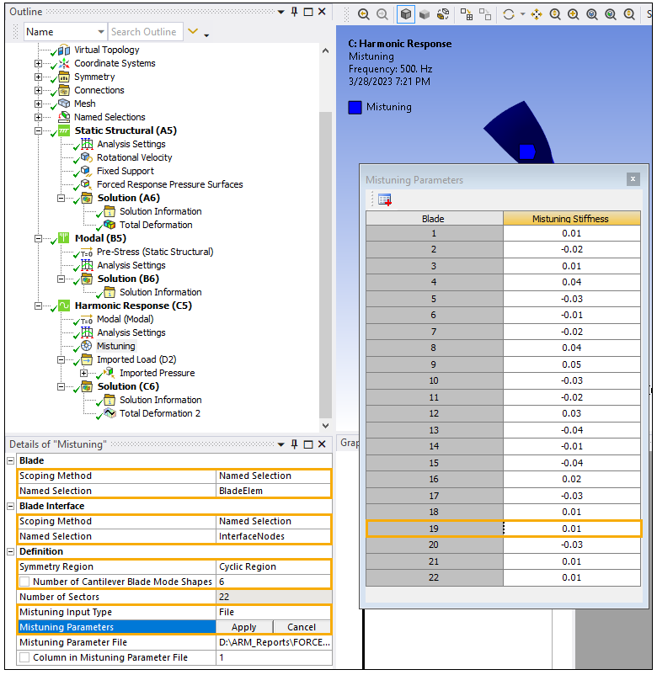Go to the previous view in toolbar
Screen dimensions: 657x675
(x=364, y=14)
